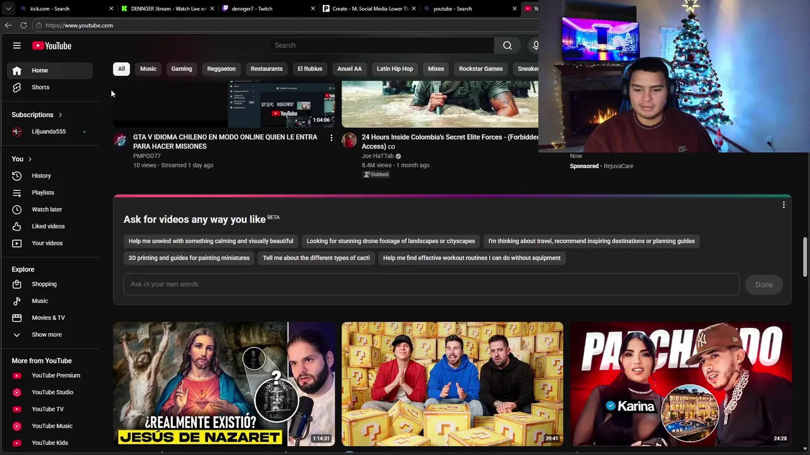Open options menu for the GTA V video
This screenshot has height=455, width=810.
click(x=331, y=138)
